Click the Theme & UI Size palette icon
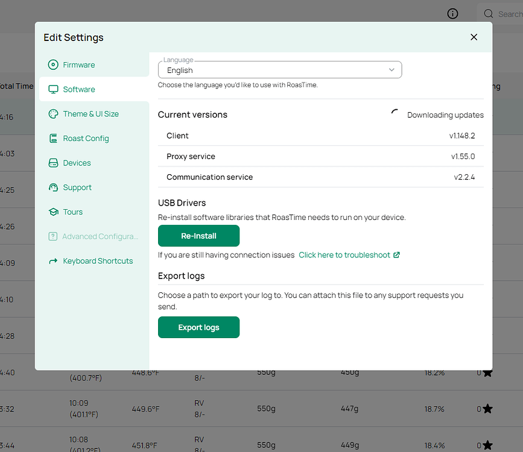 point(53,114)
